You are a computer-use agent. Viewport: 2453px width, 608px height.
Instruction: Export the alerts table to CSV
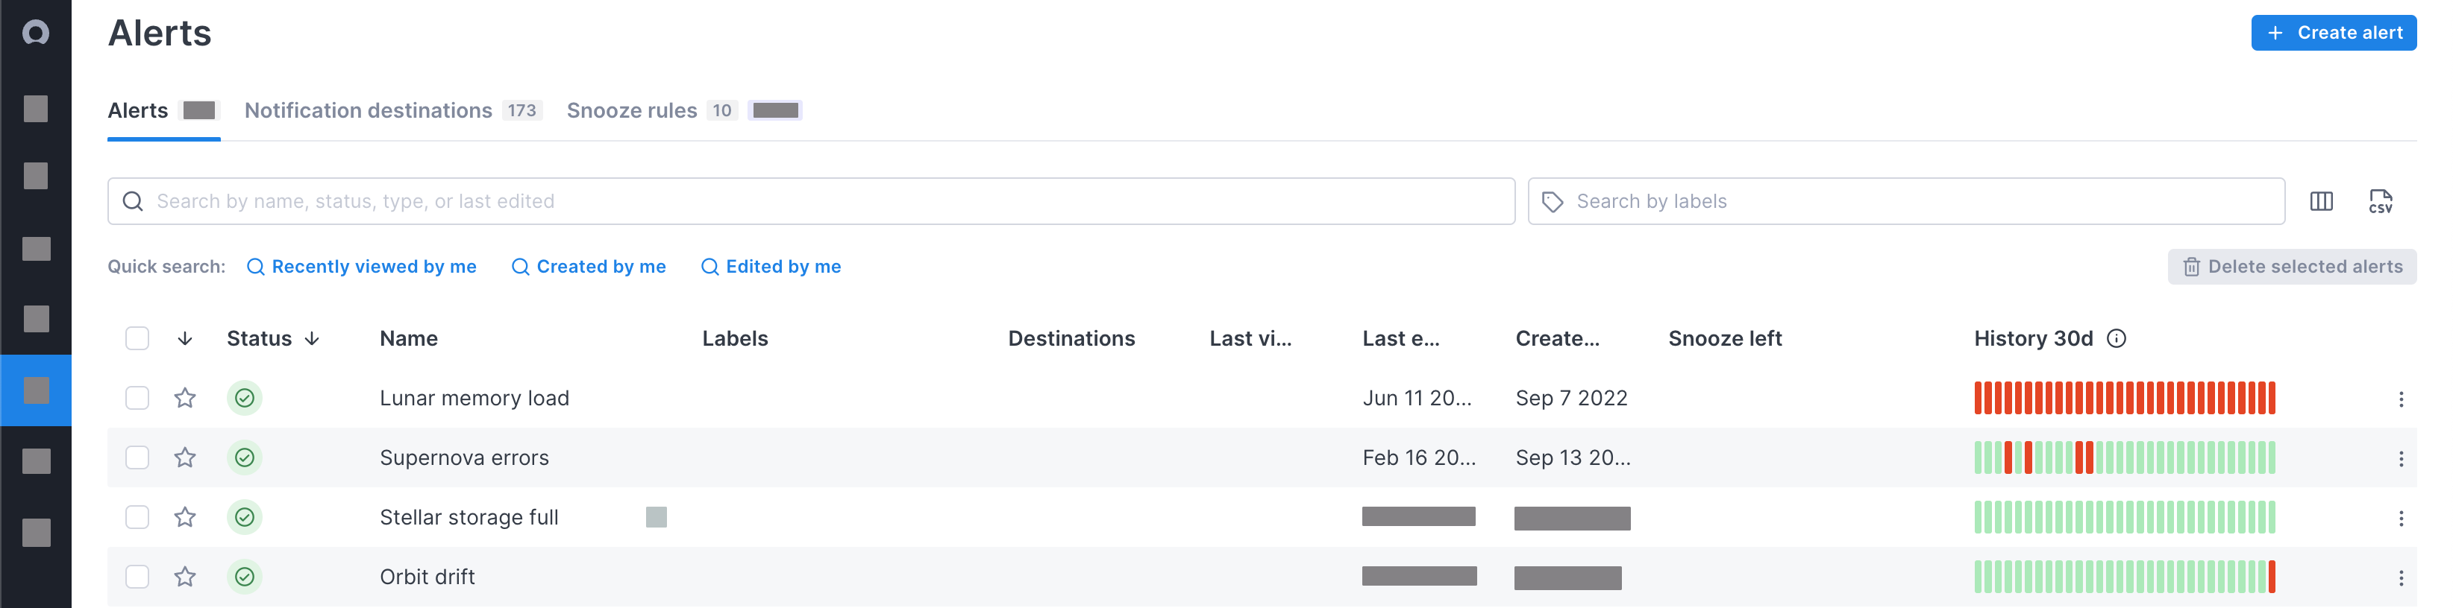[x=2381, y=200]
